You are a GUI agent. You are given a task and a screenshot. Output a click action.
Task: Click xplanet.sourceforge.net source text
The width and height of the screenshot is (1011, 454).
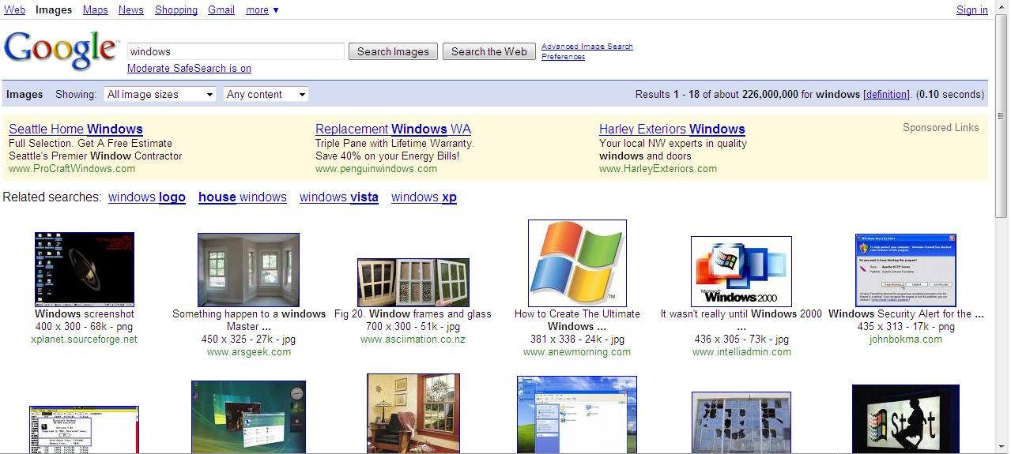click(x=84, y=340)
